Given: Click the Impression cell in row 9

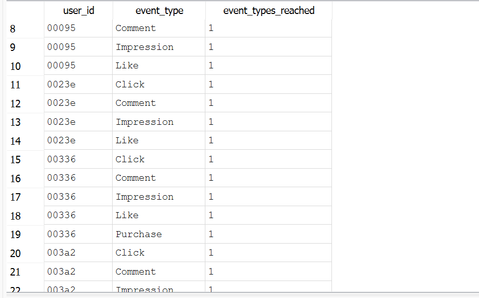Looking at the screenshot, I should tap(145, 47).
